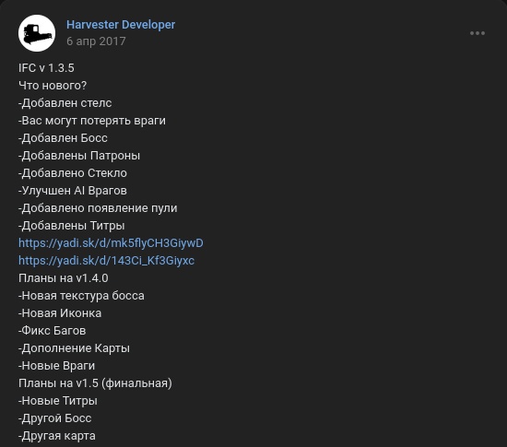Click the "-Фикс Багов" line
Viewport: 507px width, 447px height.
[52, 331]
